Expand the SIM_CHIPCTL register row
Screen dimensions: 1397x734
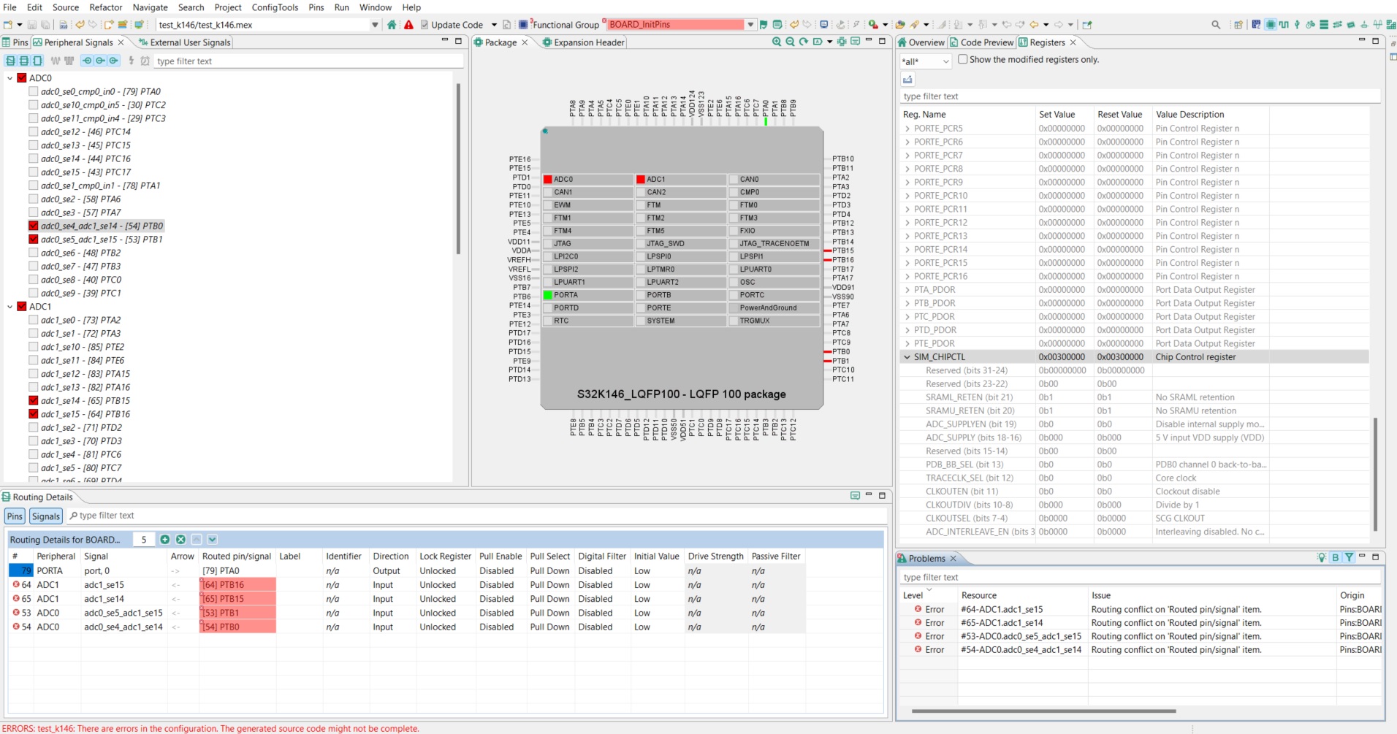[906, 356]
